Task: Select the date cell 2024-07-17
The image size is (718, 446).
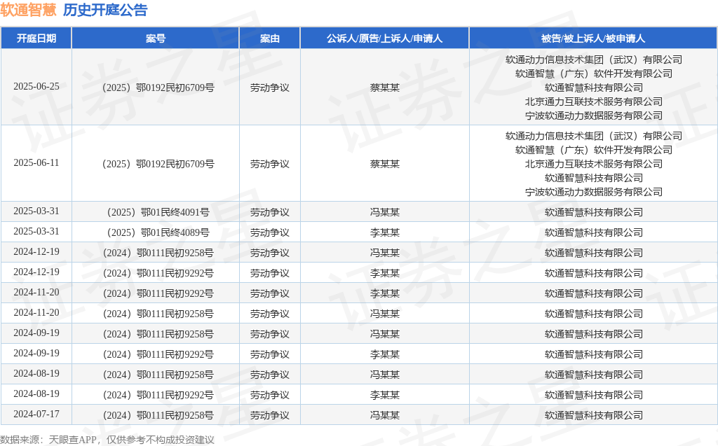Action: click(x=36, y=414)
